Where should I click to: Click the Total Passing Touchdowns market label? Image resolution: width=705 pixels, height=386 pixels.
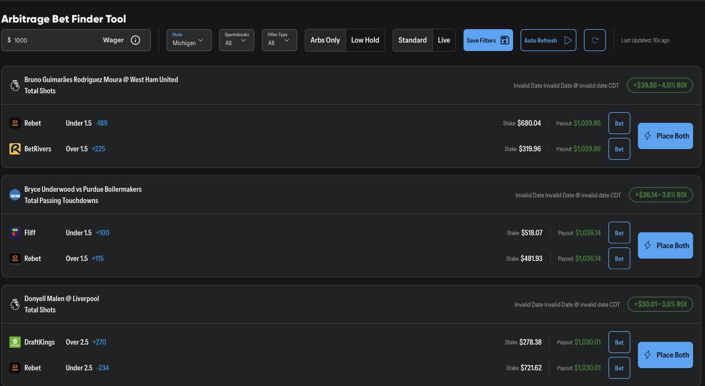pos(61,201)
